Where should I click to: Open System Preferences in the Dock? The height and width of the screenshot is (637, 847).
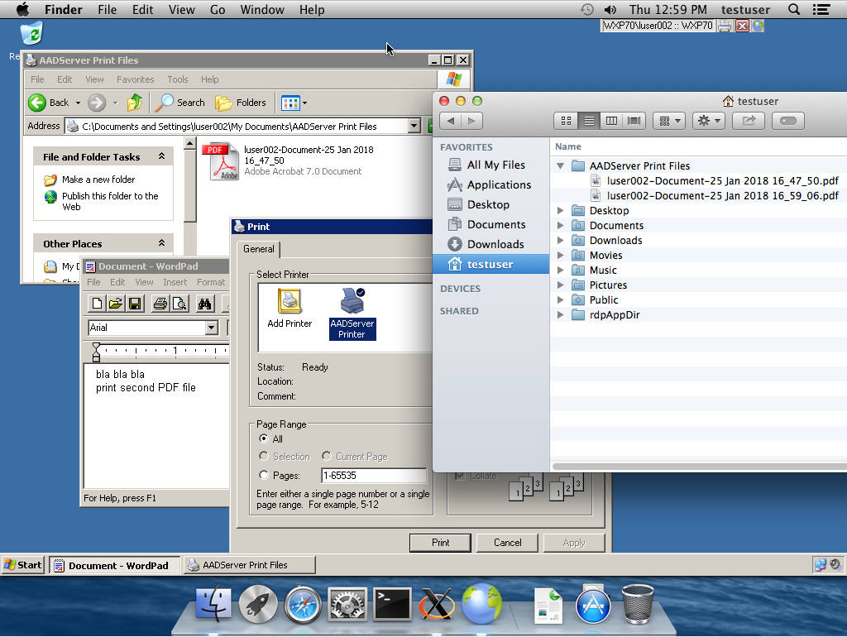(x=347, y=605)
